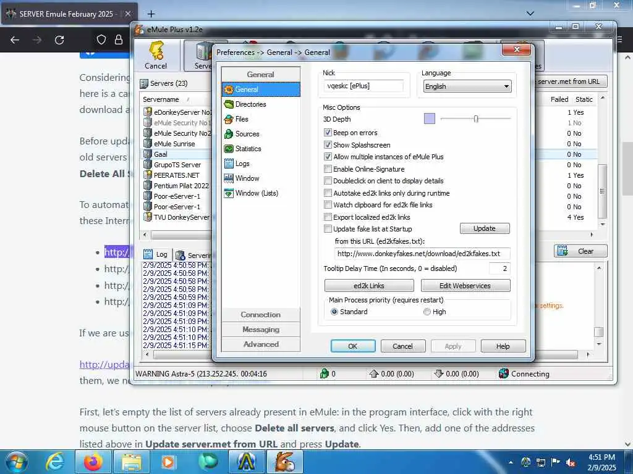Click the 3D Depth preview color swatch
633x474 pixels.
click(x=430, y=118)
